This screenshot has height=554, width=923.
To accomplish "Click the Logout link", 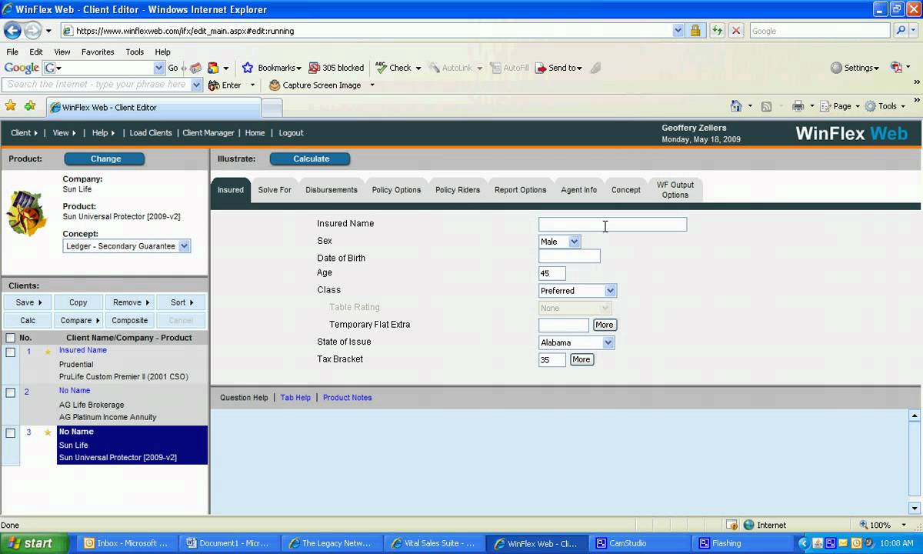I will pyautogui.click(x=291, y=132).
